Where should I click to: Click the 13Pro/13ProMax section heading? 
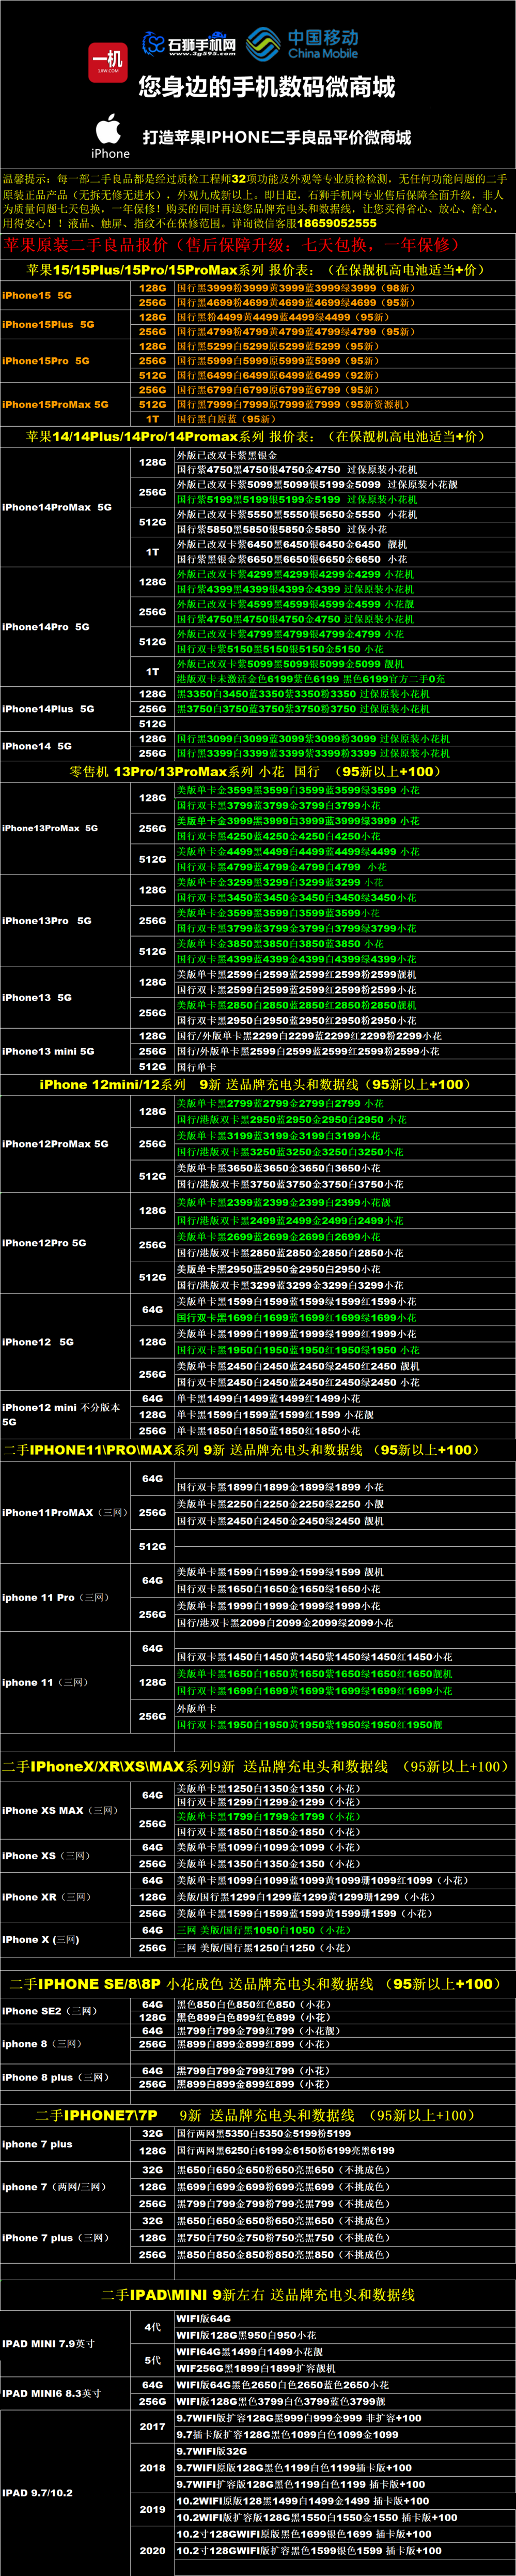256,772
